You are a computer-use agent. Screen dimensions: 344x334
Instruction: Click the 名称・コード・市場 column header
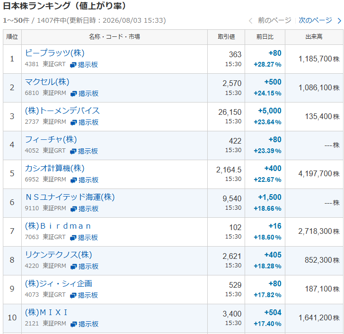pos(115,37)
